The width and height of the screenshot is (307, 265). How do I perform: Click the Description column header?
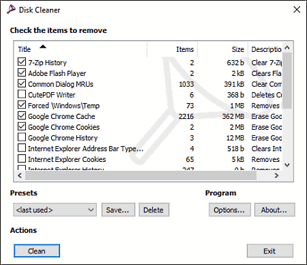pyautogui.click(x=265, y=49)
